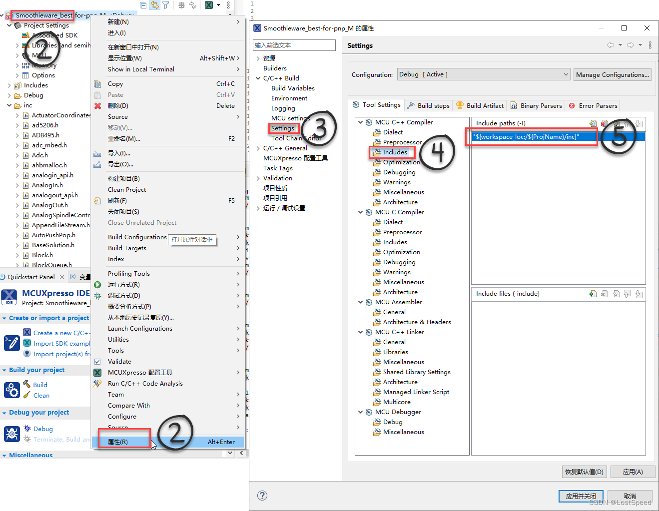The height and width of the screenshot is (511, 659).
Task: Go forward in properties dialog history
Action: [x=631, y=45]
